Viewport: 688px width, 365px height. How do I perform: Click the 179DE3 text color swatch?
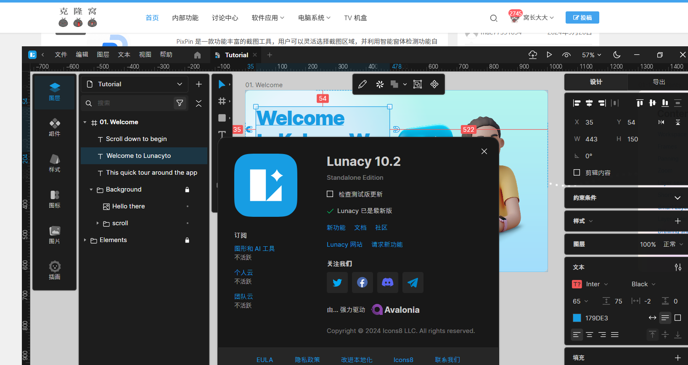[x=577, y=318]
